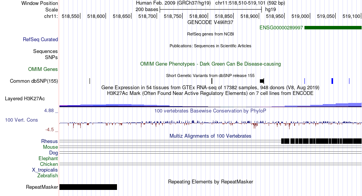Click the RepeatMasker track label
The width and height of the screenshot is (362, 196).
42,187
